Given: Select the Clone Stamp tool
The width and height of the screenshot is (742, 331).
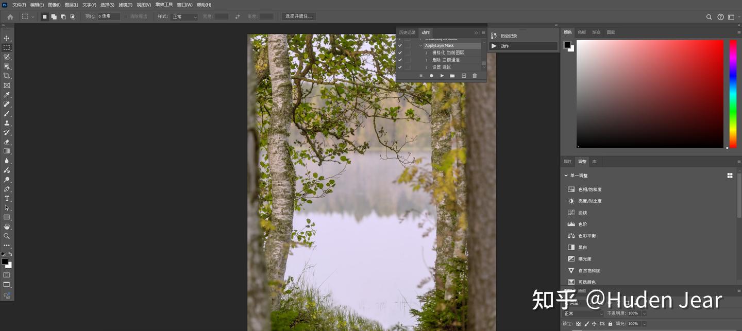Looking at the screenshot, I should pyautogui.click(x=7, y=123).
